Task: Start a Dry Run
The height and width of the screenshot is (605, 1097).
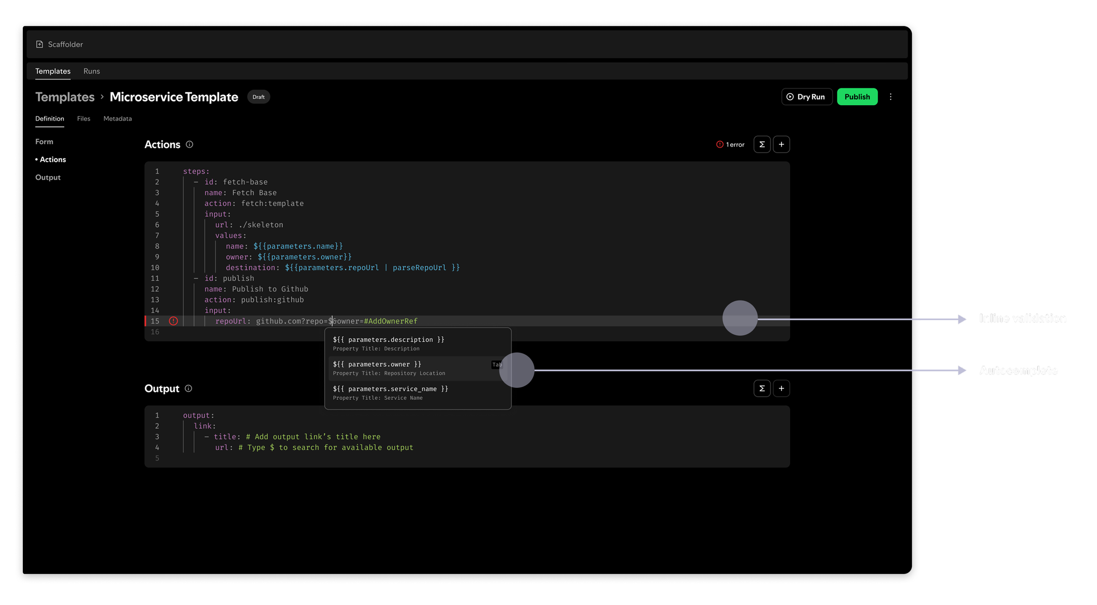Action: (x=807, y=97)
